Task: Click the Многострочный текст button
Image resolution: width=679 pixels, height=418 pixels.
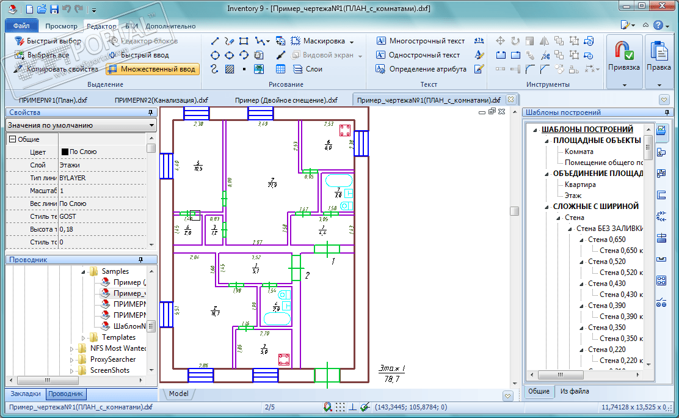Action: coord(421,41)
